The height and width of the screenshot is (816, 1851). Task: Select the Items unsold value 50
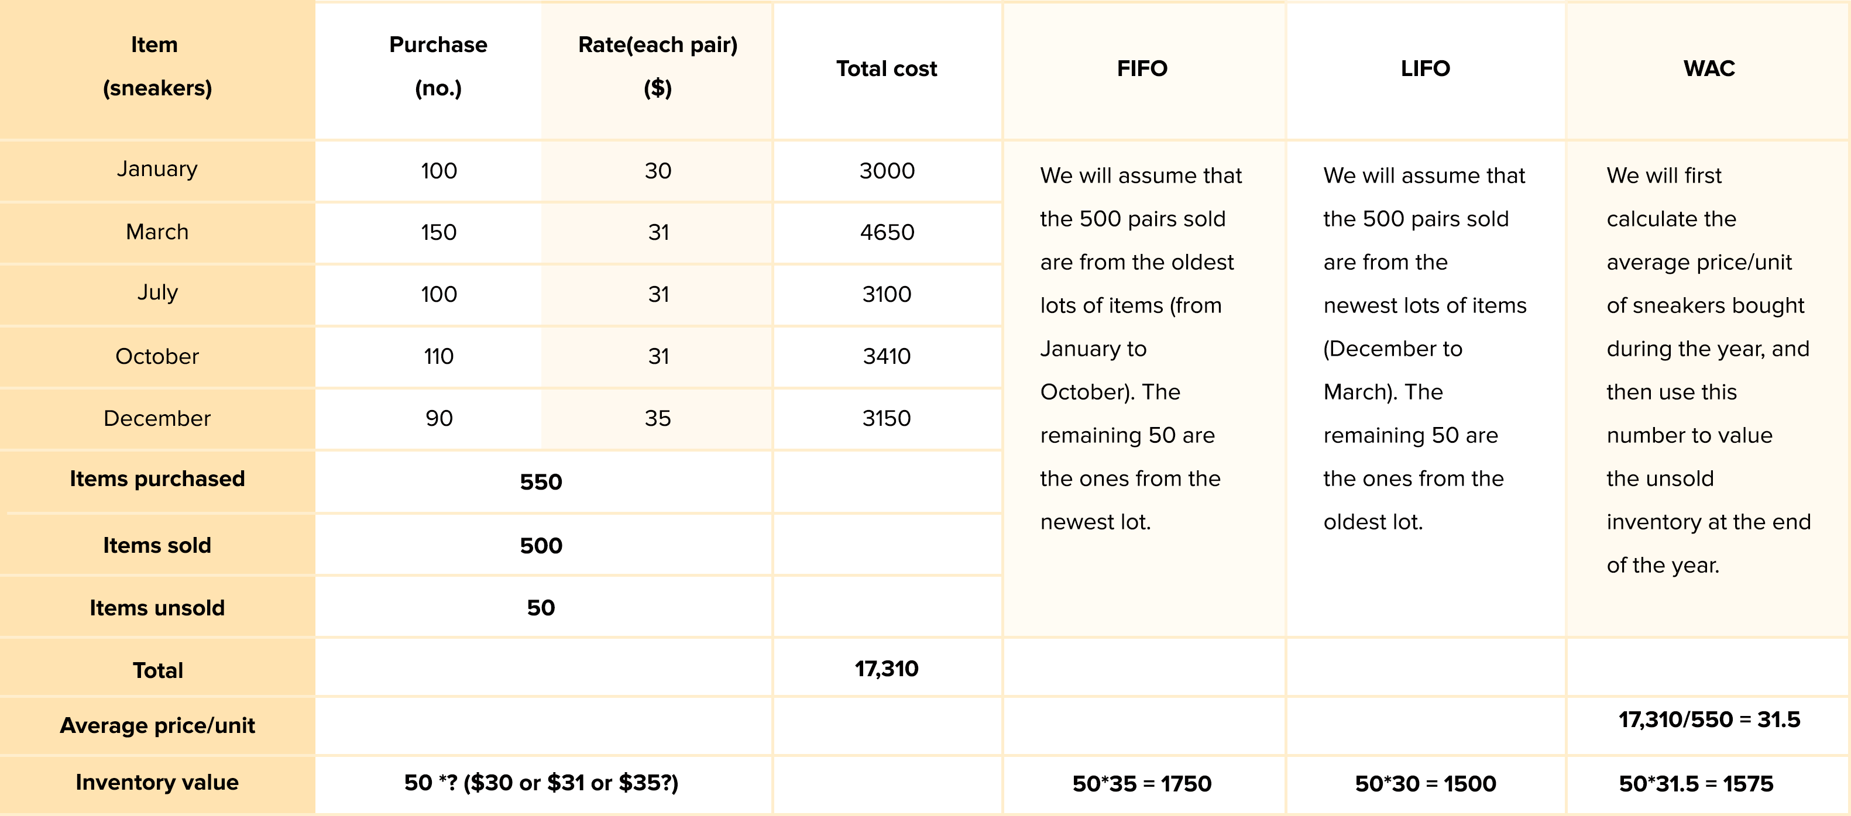[540, 608]
